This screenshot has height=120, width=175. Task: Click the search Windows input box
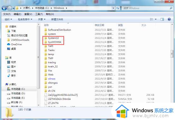pyautogui.click(x=145, y=8)
